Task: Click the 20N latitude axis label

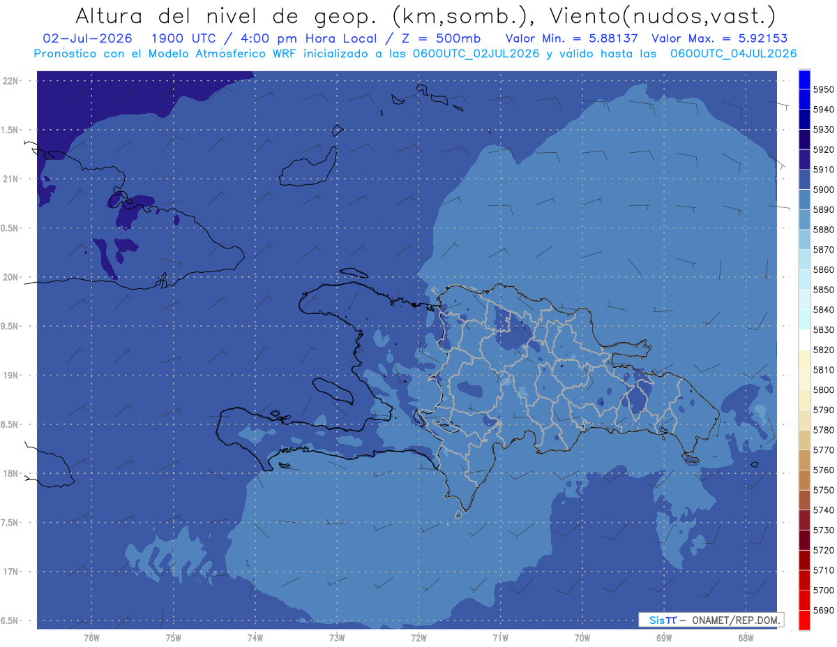Action: click(x=10, y=277)
